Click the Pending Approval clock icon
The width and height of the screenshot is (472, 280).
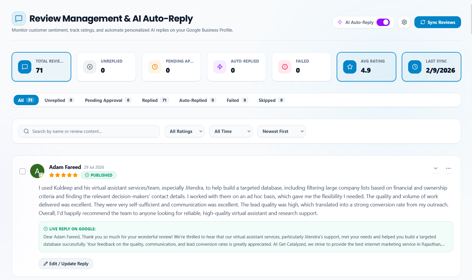pos(155,67)
